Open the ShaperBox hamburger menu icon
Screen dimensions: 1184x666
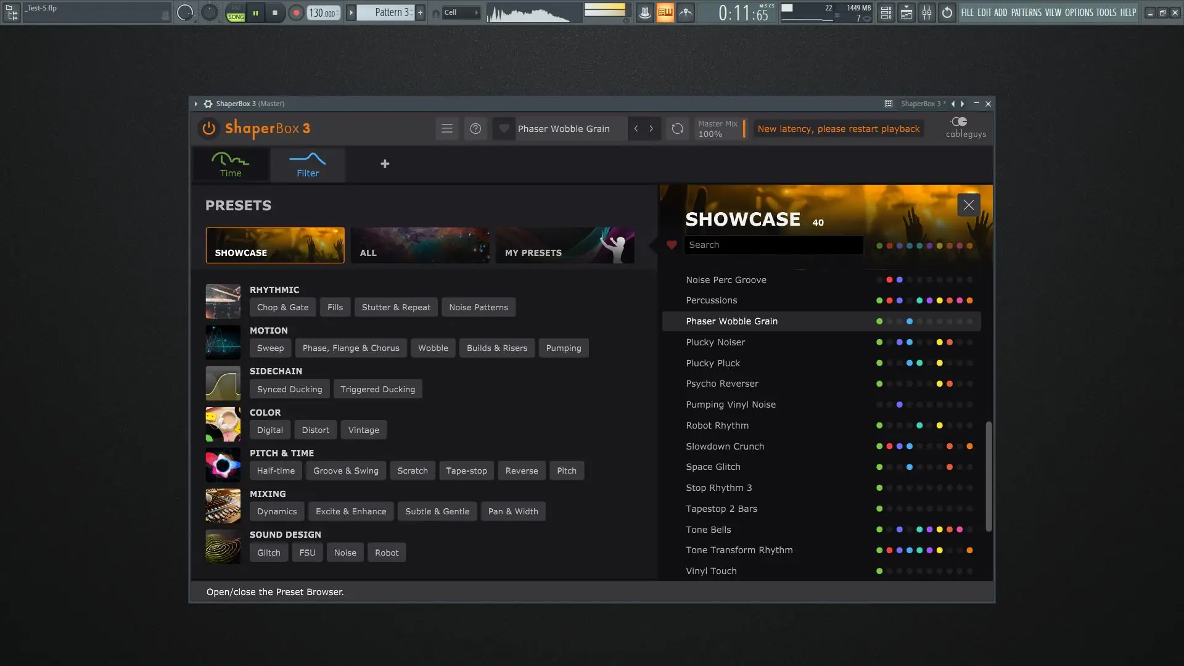coord(447,128)
